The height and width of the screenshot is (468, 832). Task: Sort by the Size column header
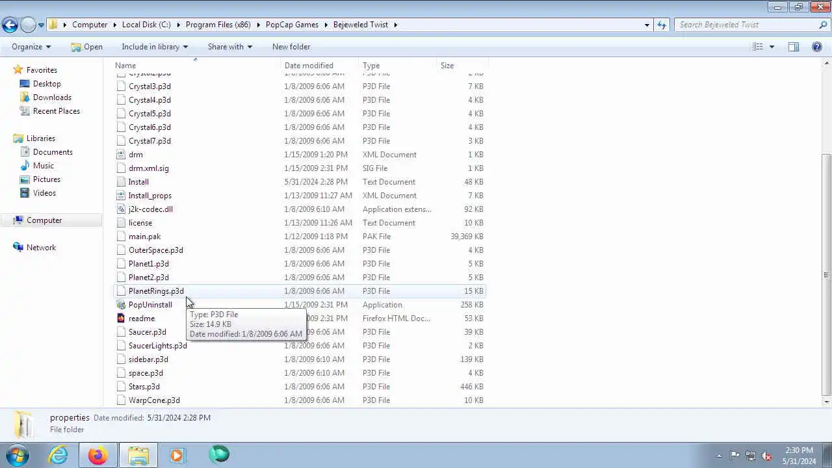point(462,66)
